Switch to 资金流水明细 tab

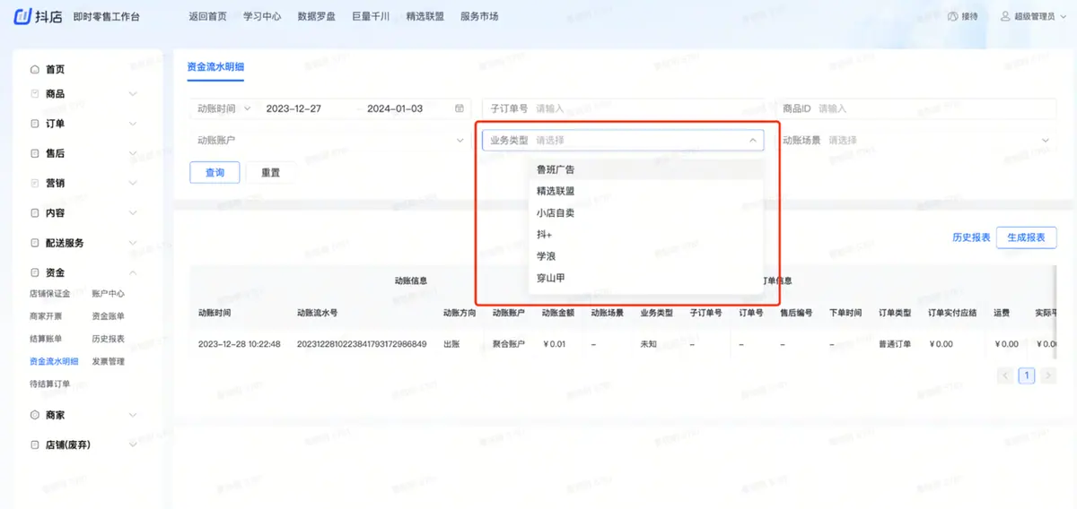215,66
